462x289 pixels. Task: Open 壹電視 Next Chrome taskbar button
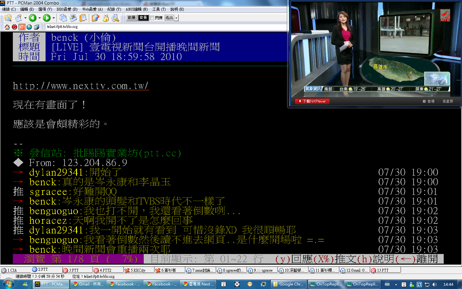[x=198, y=284]
